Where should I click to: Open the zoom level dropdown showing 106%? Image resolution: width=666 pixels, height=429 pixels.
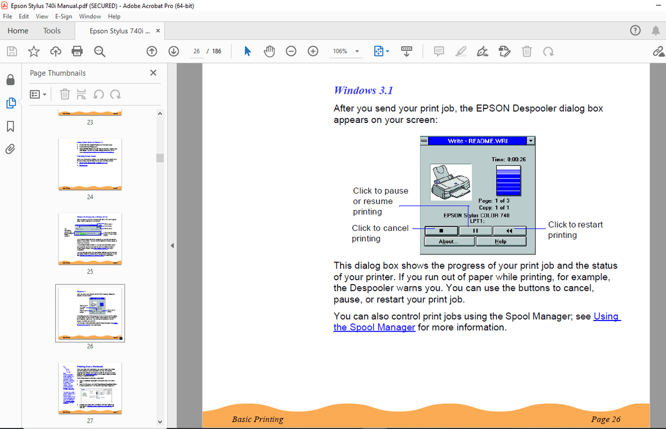coord(345,51)
